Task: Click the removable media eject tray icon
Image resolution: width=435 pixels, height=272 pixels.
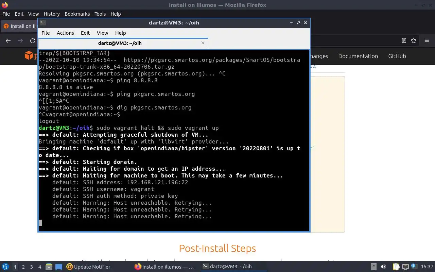Action: coord(373,267)
